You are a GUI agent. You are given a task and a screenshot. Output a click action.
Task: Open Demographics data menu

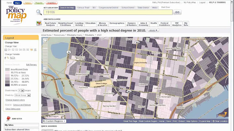[117, 24]
